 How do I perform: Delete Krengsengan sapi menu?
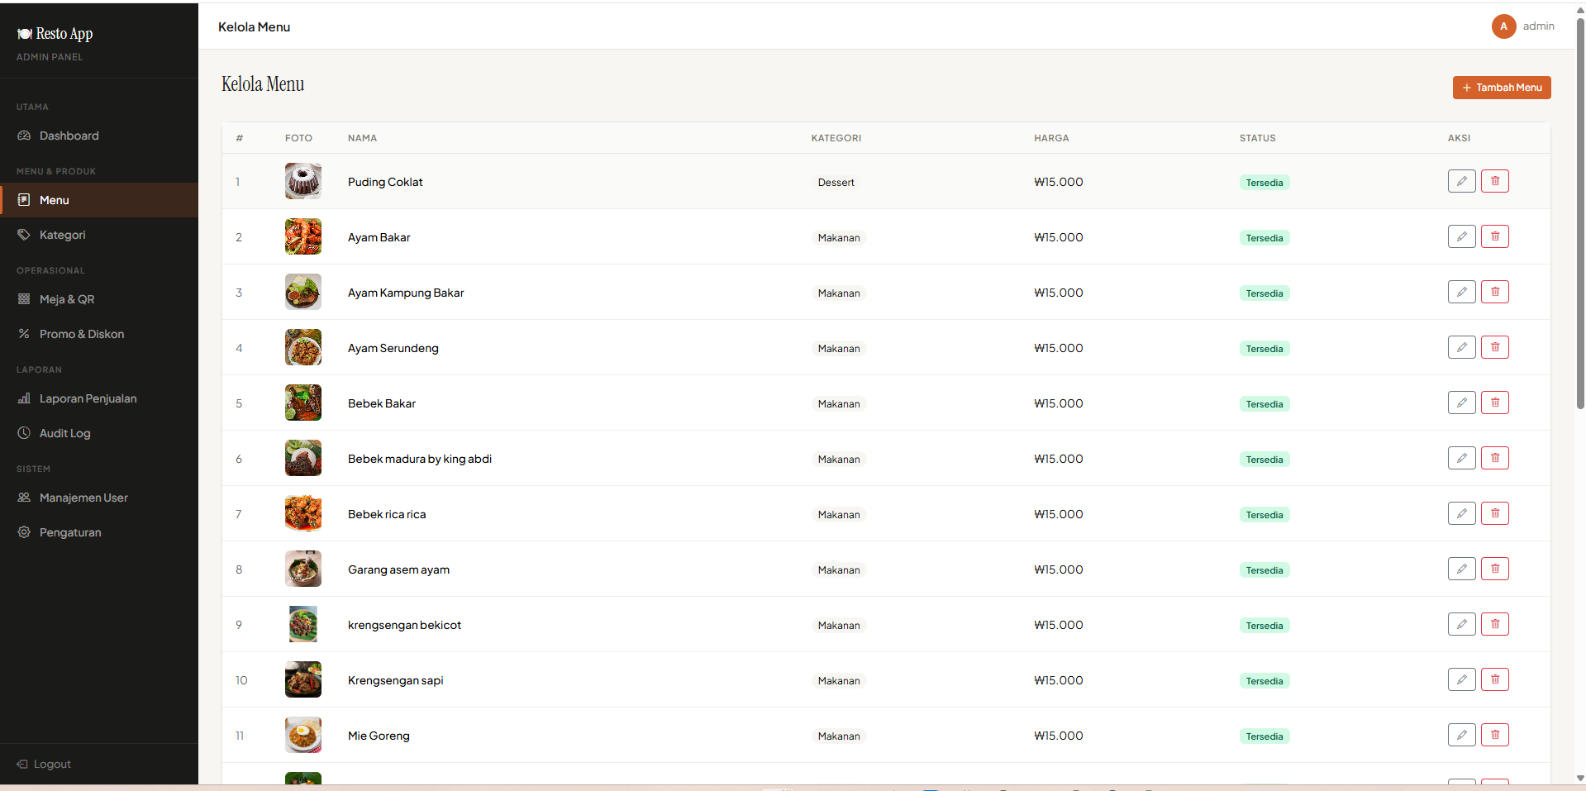click(1494, 679)
